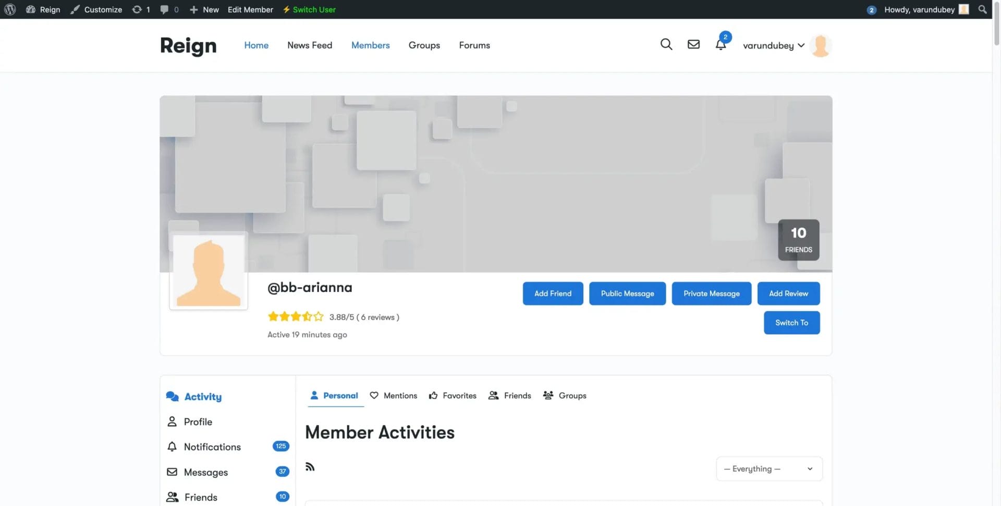Click the fourth star of the rating
Screen dimensions: 1001x506
pyautogui.click(x=307, y=316)
